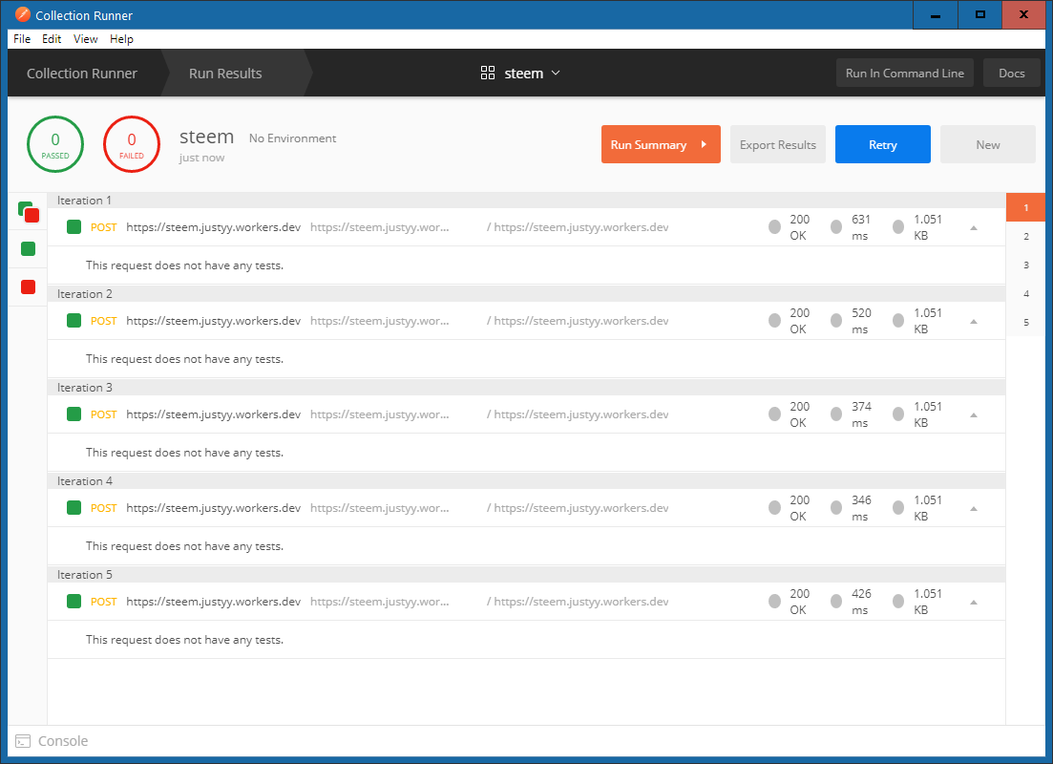Click the green status square in Iteration 2
The height and width of the screenshot is (764, 1053).
tap(74, 321)
